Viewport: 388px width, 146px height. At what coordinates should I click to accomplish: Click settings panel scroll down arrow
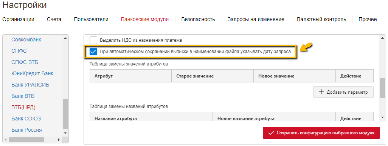383,117
